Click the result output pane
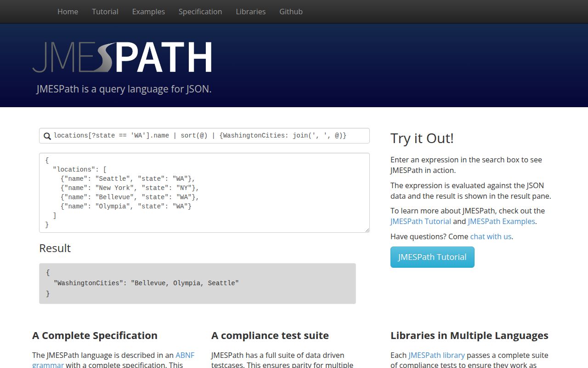588x368 pixels. [198, 283]
